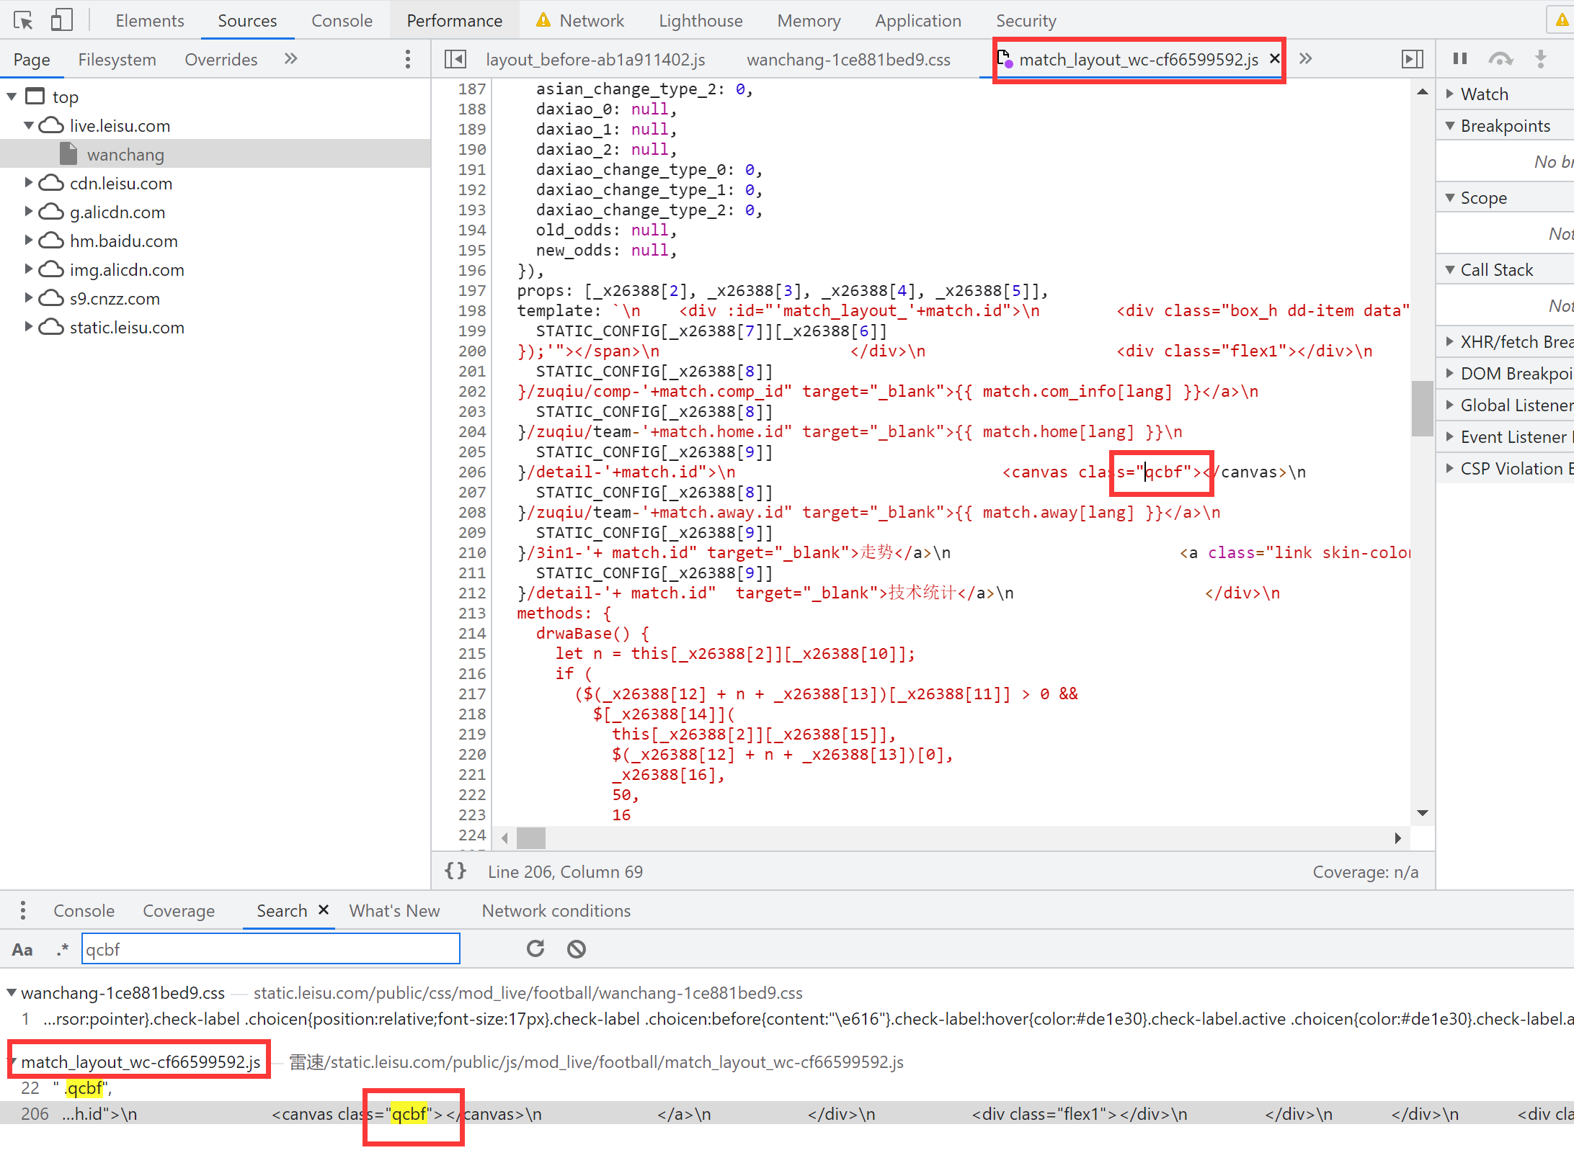
Task: Show more open file tabs chevron
Action: point(1305,58)
